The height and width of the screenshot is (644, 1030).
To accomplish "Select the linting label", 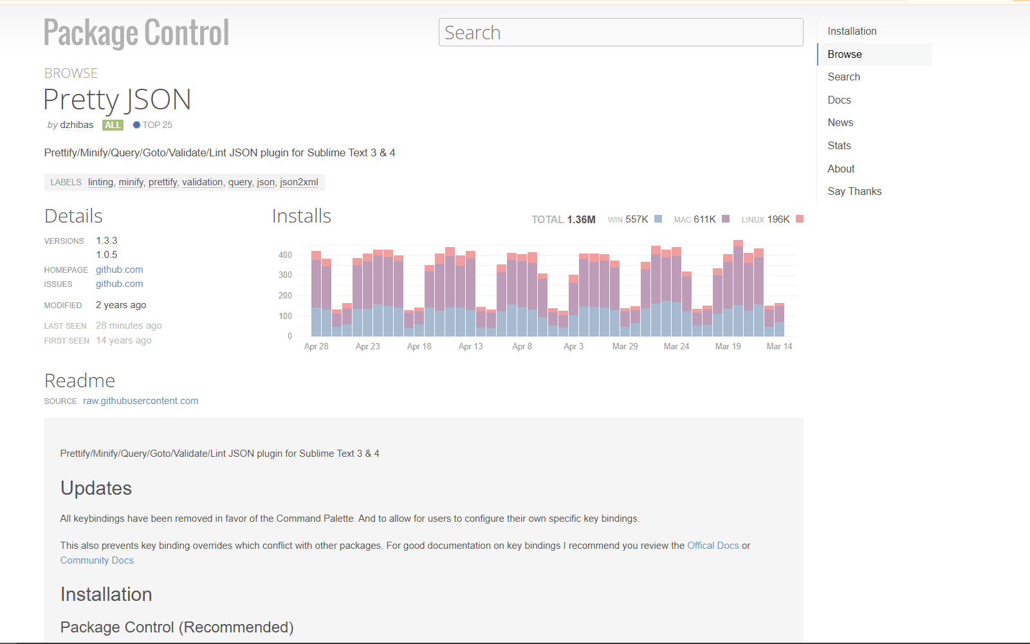I will (x=100, y=182).
